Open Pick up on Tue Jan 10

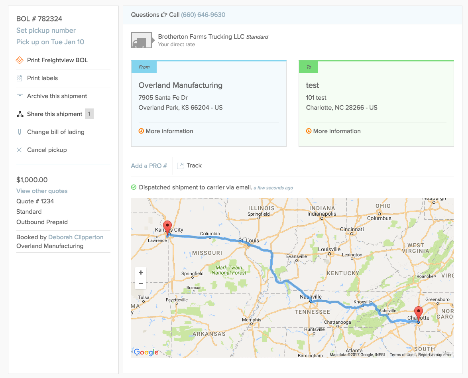pos(50,42)
